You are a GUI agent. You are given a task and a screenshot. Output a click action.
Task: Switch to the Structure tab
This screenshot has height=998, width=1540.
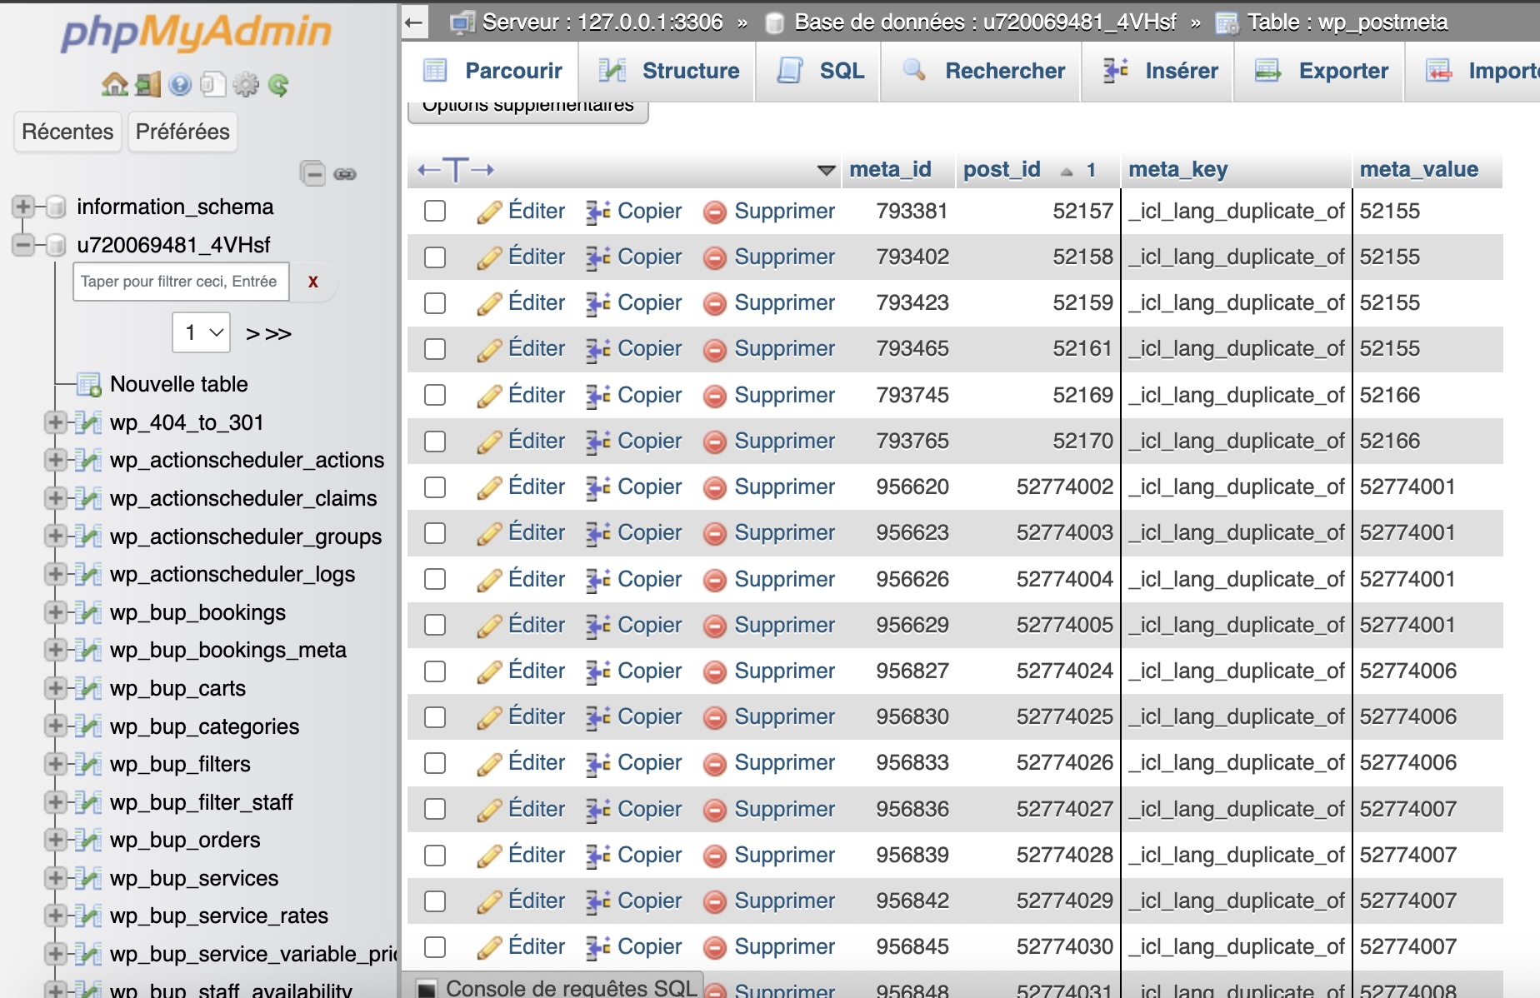coord(669,71)
